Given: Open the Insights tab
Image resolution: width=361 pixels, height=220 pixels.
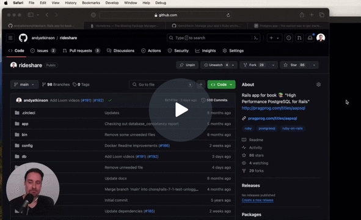Looking at the screenshot, I should click(206, 51).
